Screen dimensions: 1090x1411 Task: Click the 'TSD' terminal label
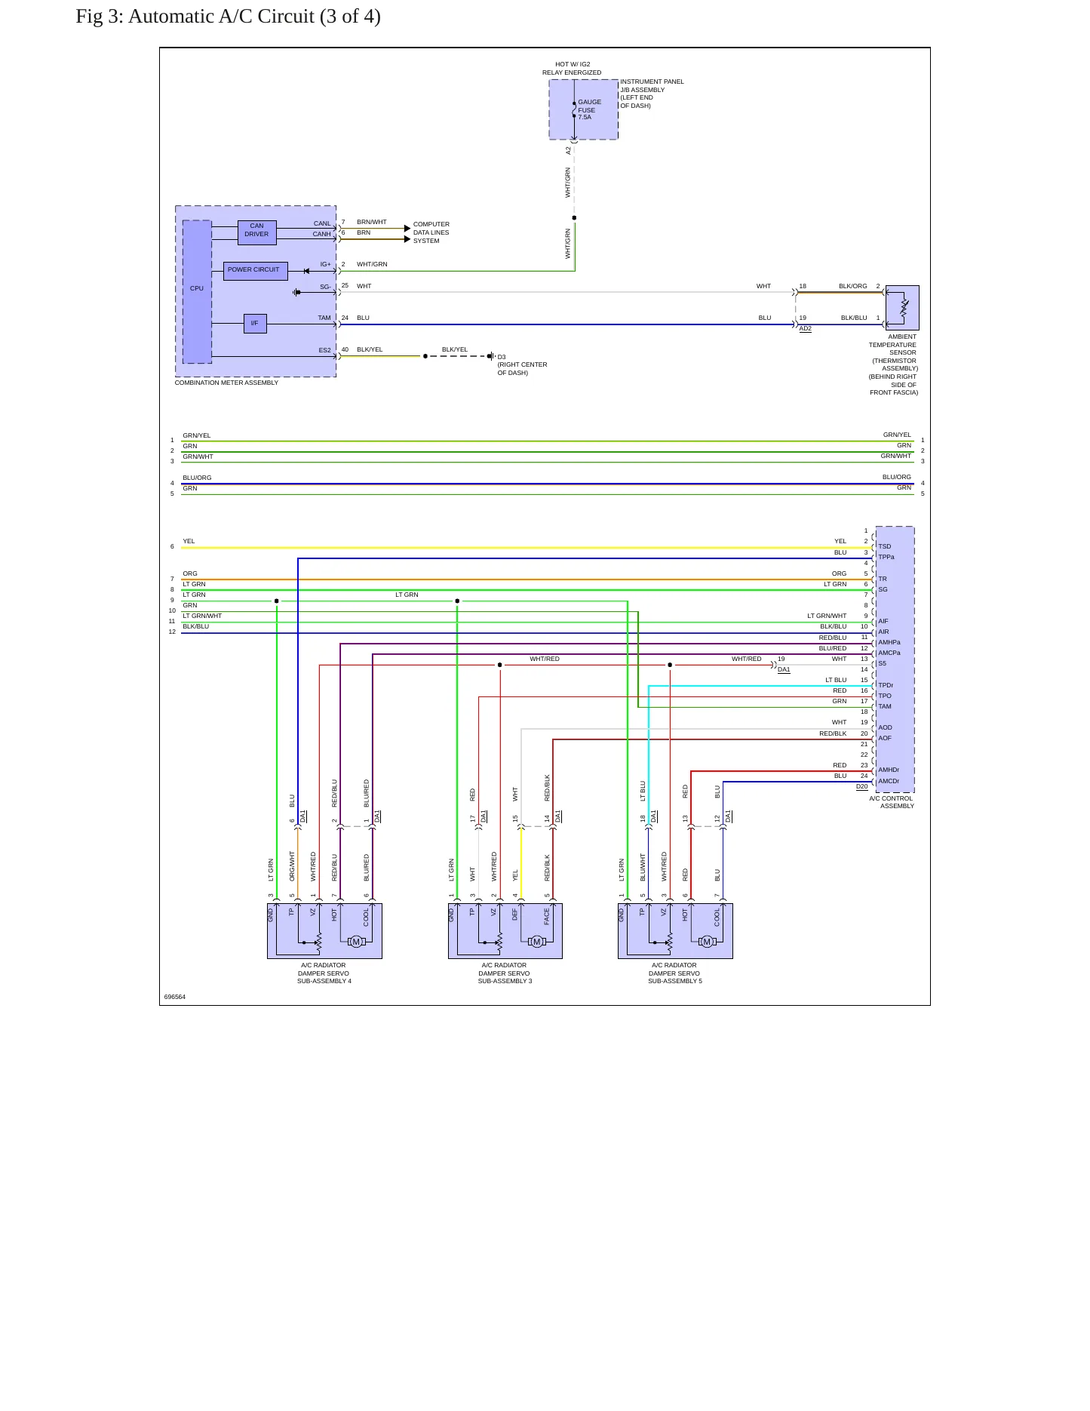[884, 546]
